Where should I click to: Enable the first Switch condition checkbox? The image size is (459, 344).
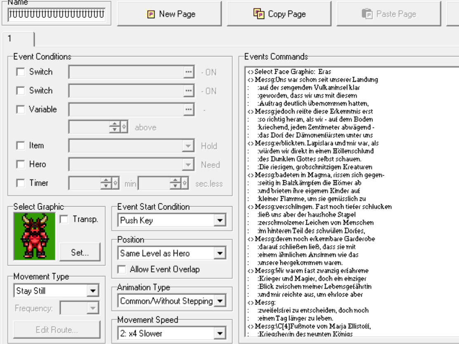(20, 72)
